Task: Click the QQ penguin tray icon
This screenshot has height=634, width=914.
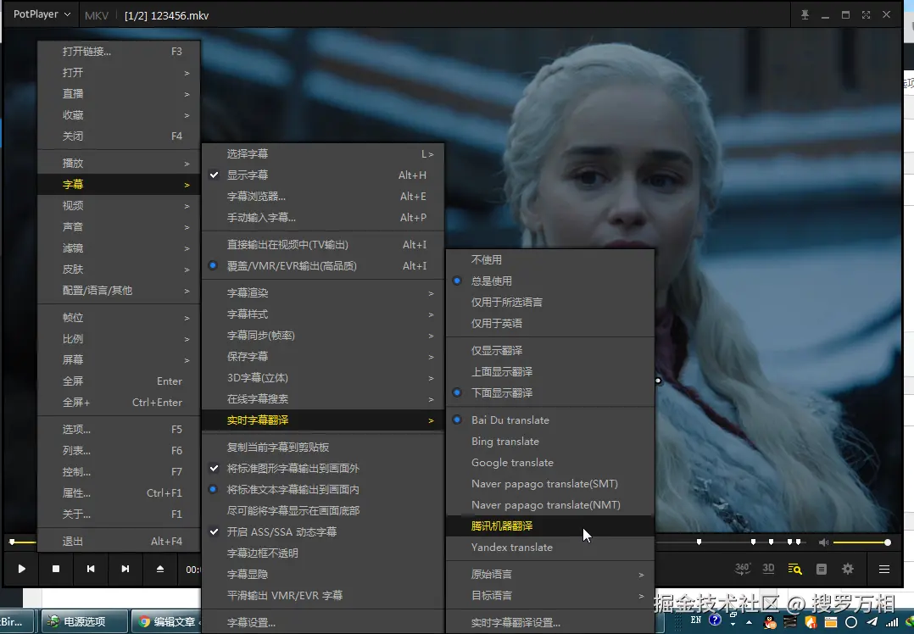Action: coord(771,622)
